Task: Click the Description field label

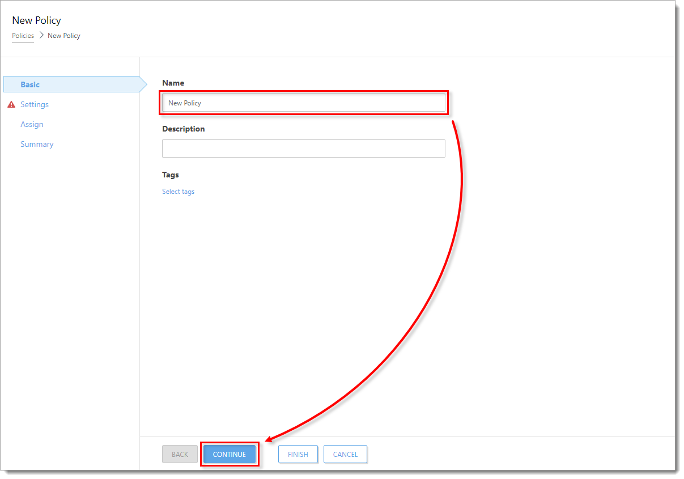Action: (x=183, y=129)
